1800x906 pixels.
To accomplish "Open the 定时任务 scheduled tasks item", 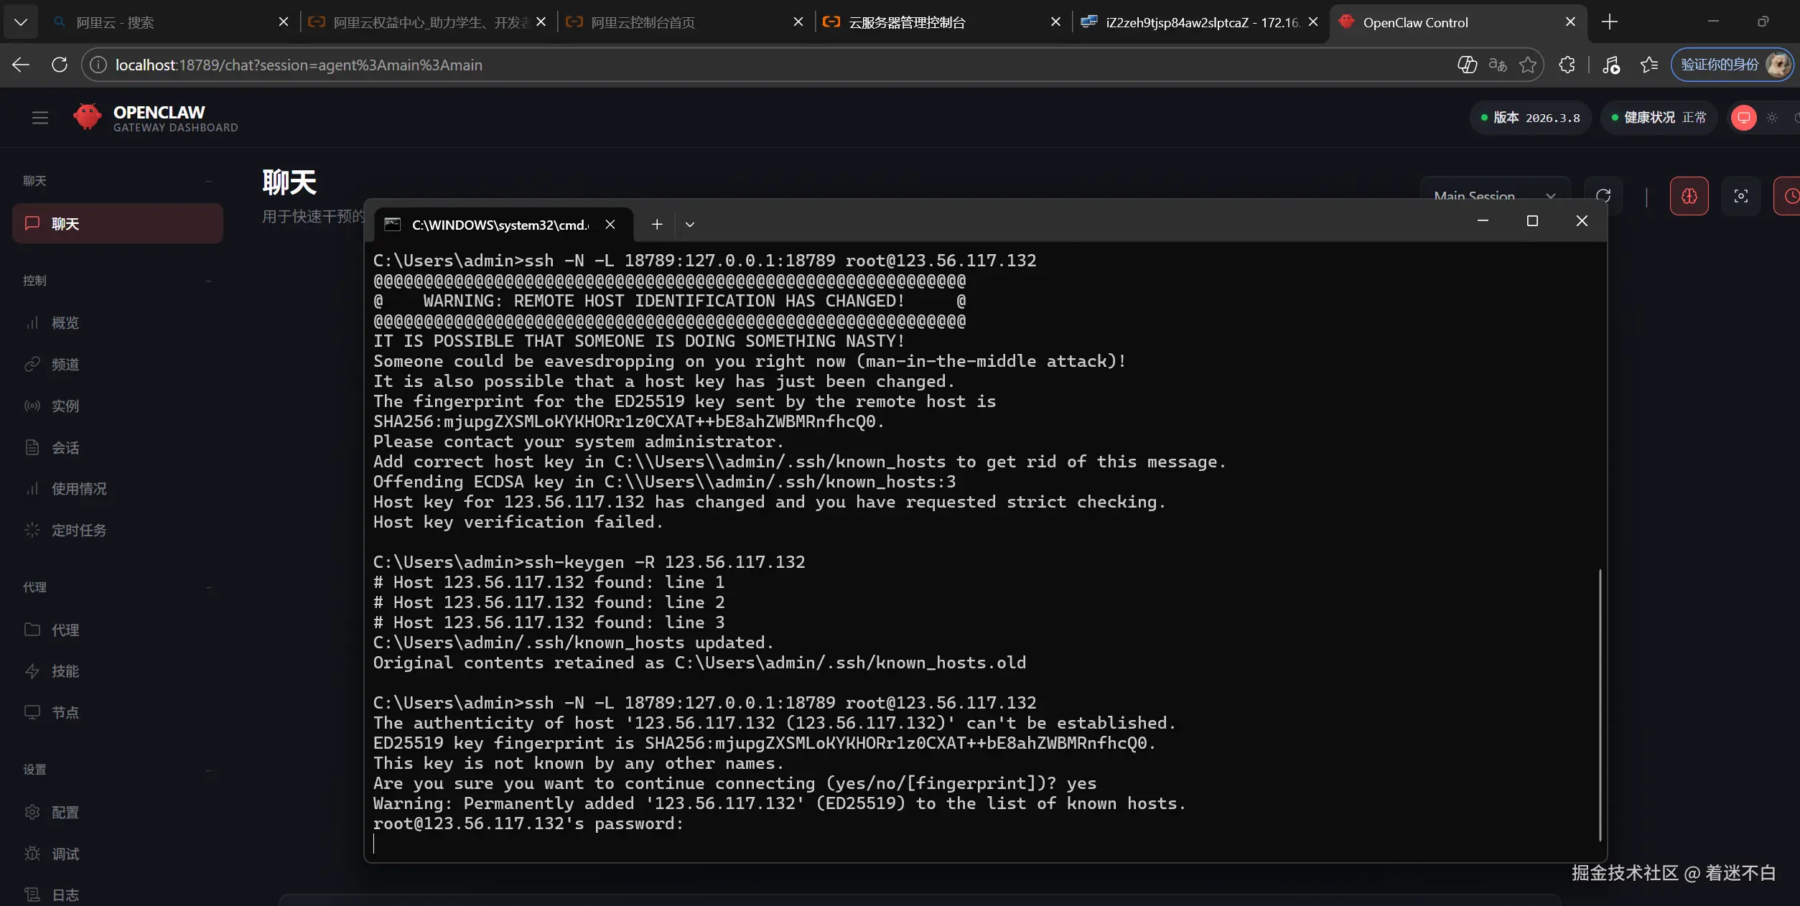I will pyautogui.click(x=78, y=531).
